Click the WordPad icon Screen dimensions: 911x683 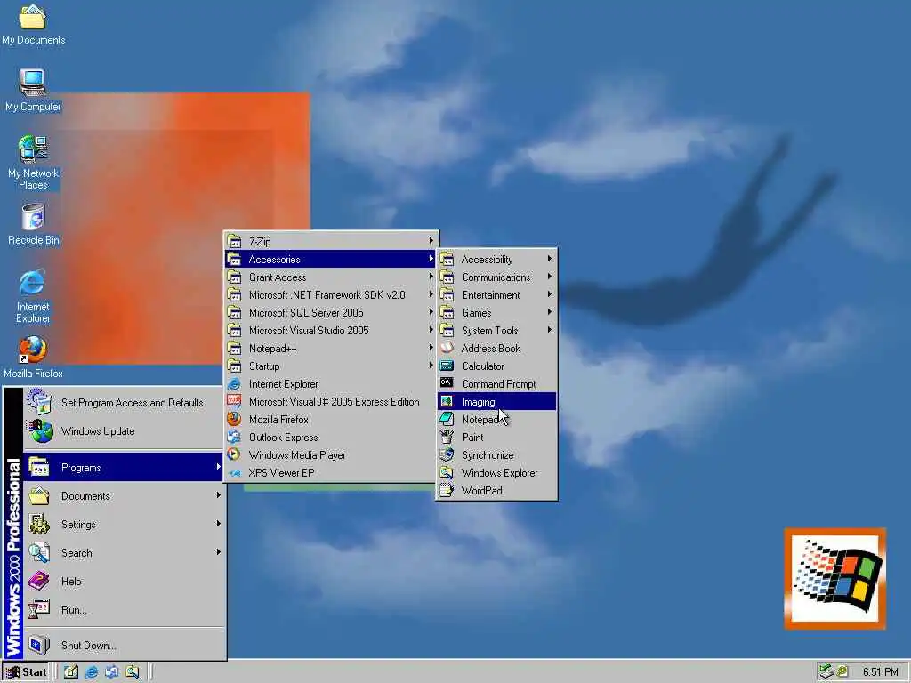coord(447,490)
